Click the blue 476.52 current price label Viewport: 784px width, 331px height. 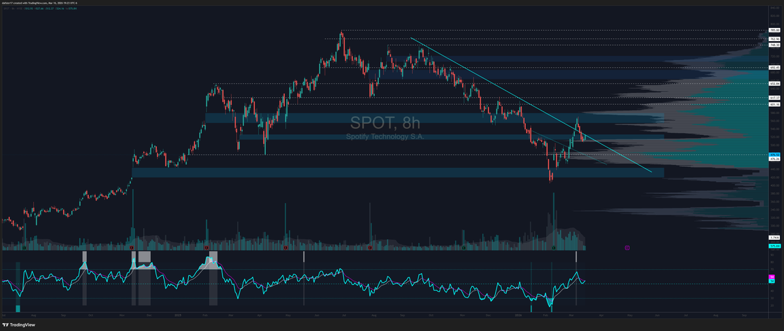click(x=774, y=154)
